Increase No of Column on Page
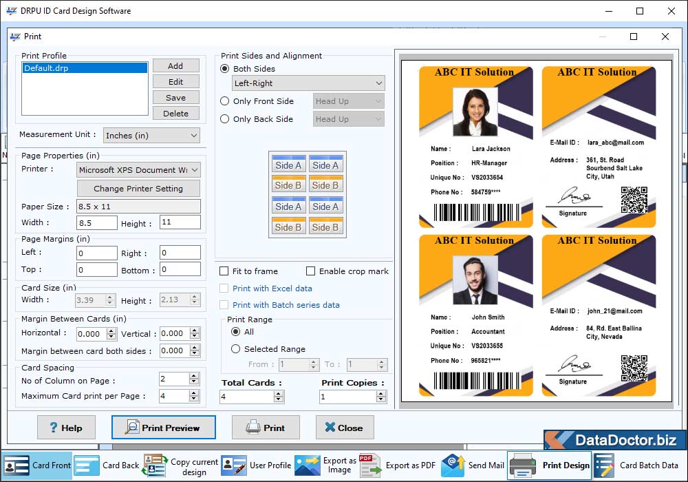The width and height of the screenshot is (688, 482). pyautogui.click(x=194, y=376)
